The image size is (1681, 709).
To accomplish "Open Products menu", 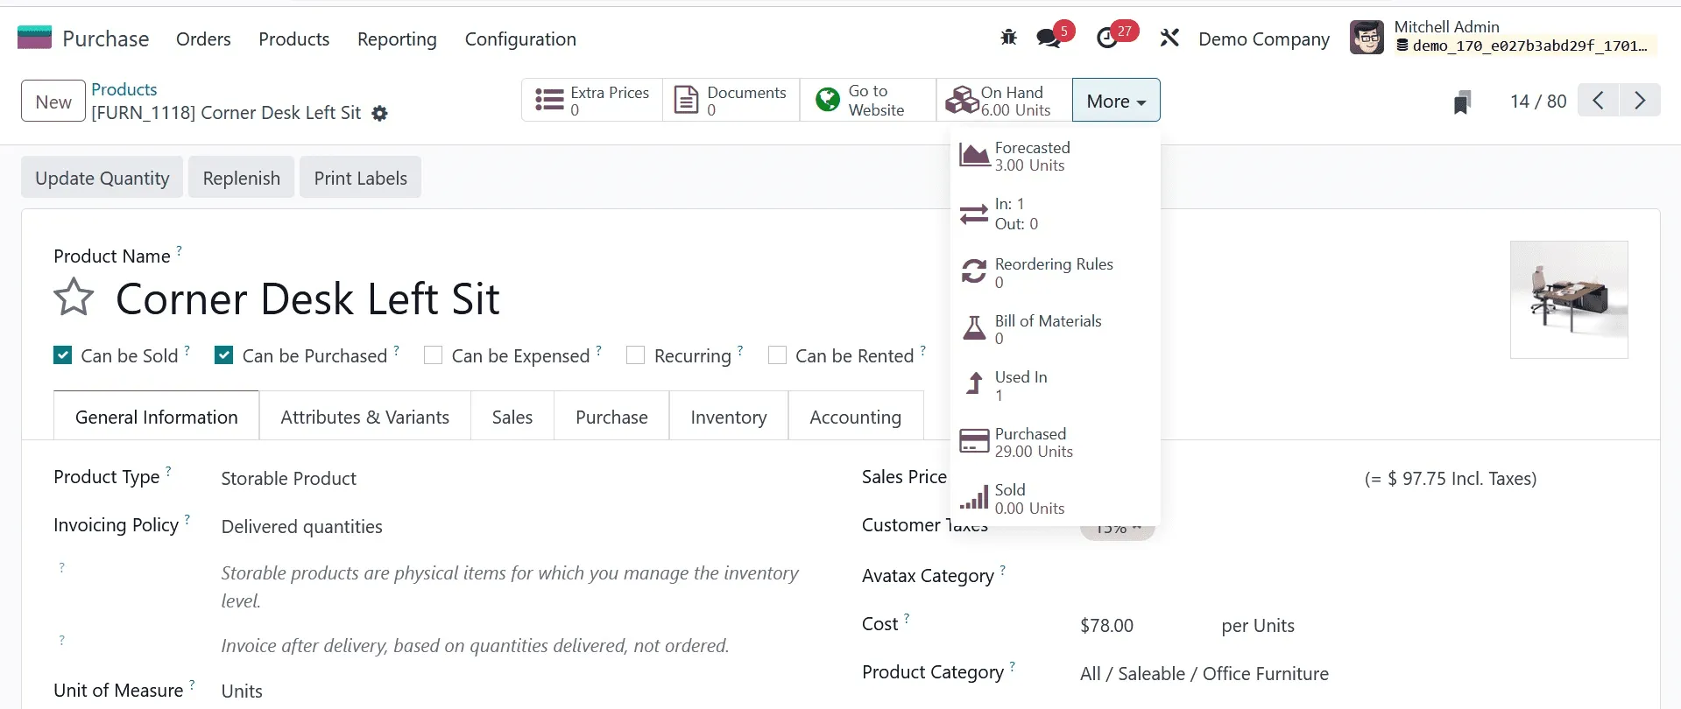I will [x=293, y=39].
